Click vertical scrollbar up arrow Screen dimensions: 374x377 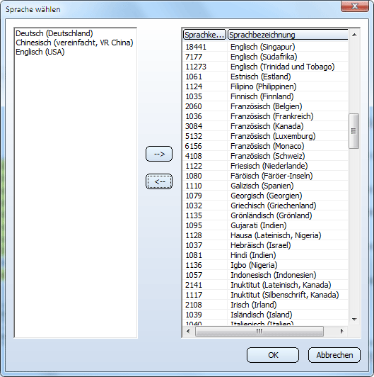(x=354, y=35)
